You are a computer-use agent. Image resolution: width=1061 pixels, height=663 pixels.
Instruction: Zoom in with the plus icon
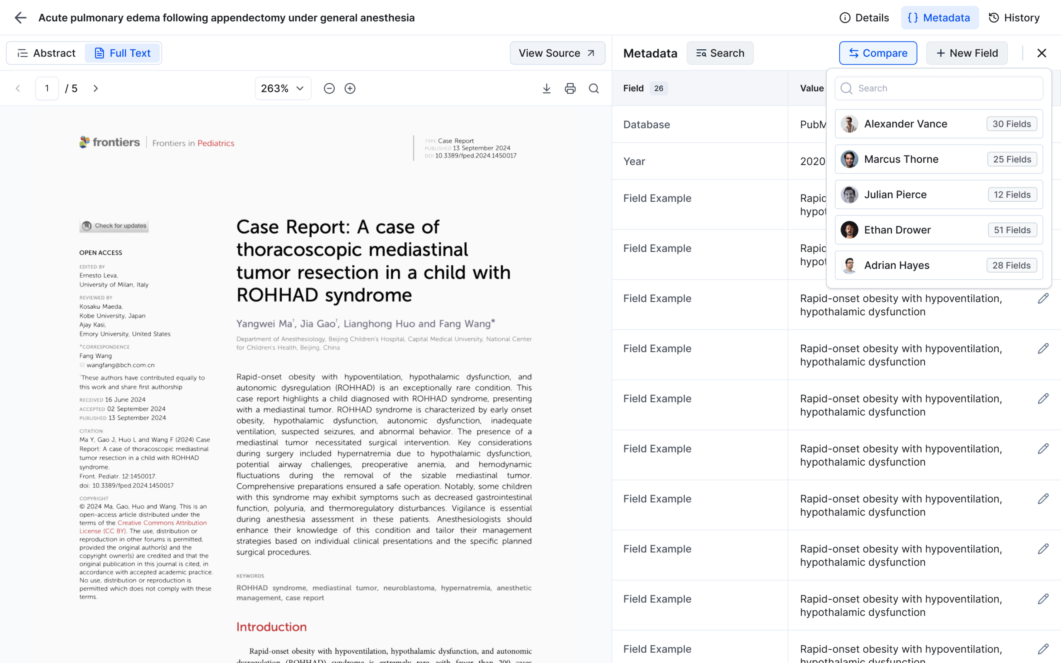click(x=350, y=89)
